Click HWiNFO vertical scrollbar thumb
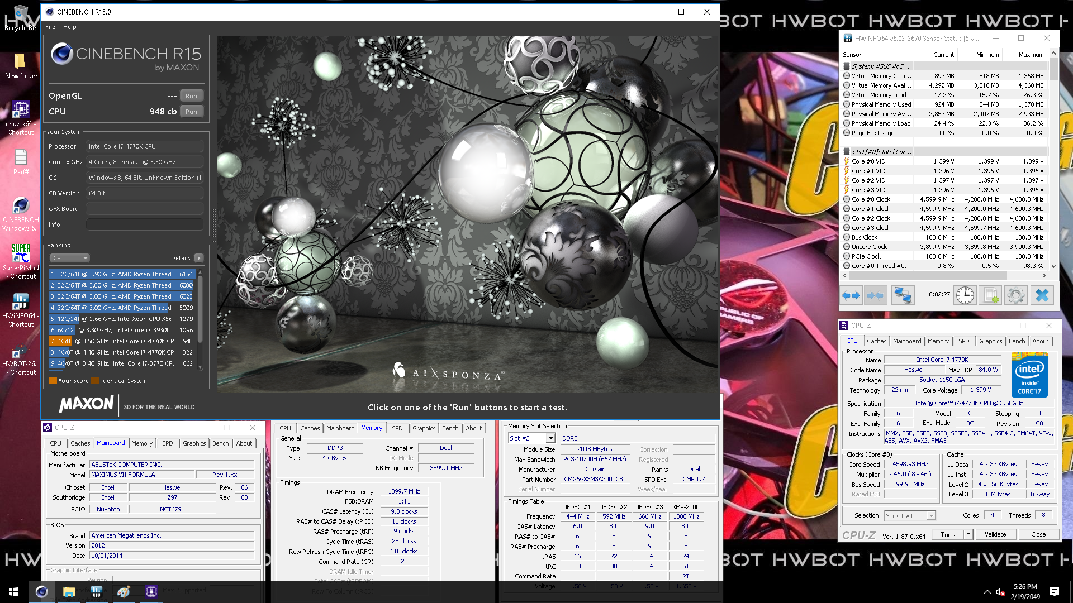Screen dimensions: 1073x603 tap(1053, 70)
